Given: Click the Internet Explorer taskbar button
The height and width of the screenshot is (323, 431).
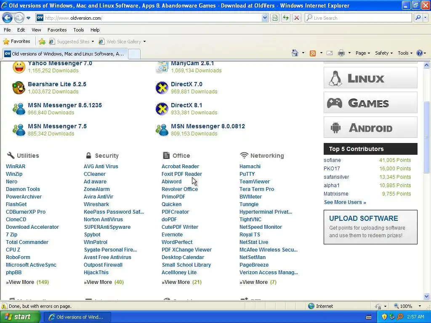Looking at the screenshot, I should coord(77,317).
